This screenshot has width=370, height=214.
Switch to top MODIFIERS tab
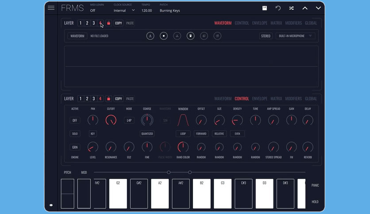click(293, 23)
